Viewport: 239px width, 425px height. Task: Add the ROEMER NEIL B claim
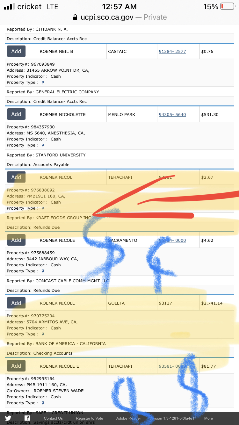[x=16, y=51]
